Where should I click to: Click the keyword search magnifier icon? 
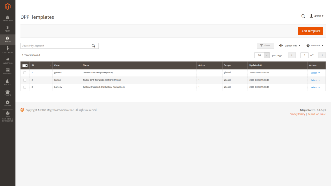click(x=93, y=46)
